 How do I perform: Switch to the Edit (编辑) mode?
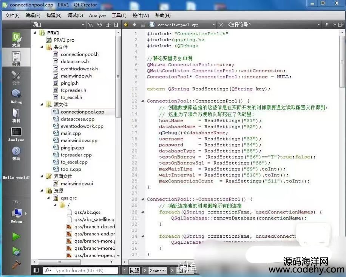[x=16, y=58]
